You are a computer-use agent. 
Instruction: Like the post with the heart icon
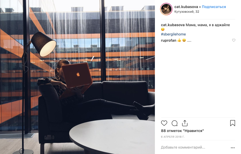(x=164, y=123)
